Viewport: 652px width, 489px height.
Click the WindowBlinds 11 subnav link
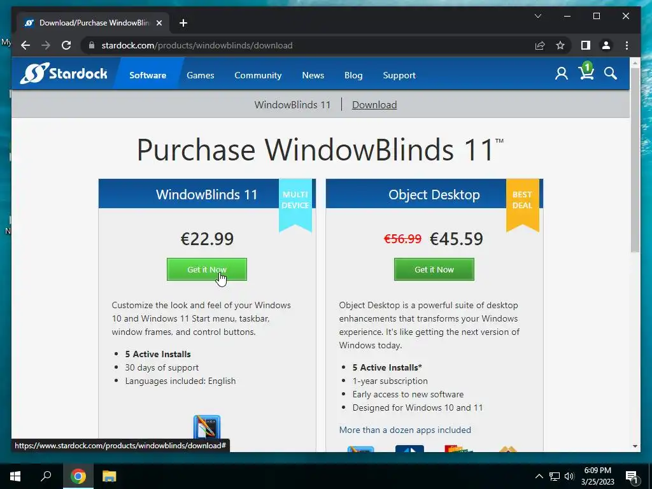point(292,105)
